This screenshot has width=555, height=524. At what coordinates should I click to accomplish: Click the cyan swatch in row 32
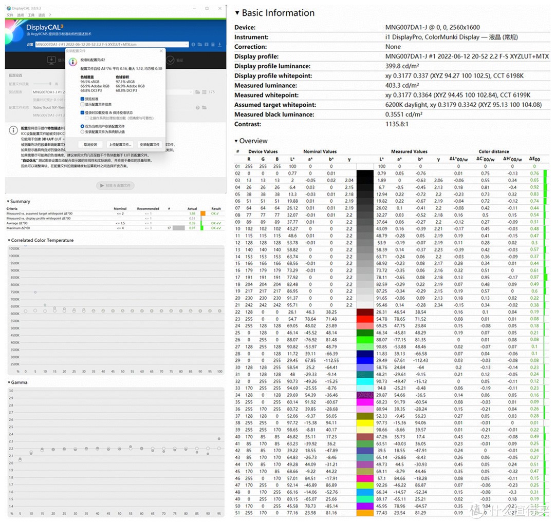365,381
